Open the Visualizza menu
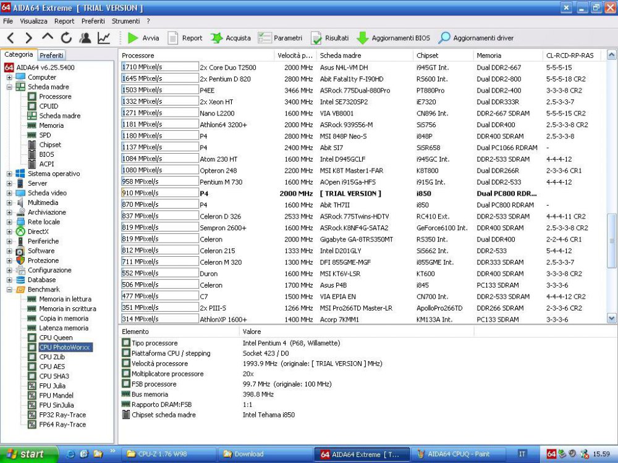Screen dimensions: 618x463 pyautogui.click(x=33, y=21)
